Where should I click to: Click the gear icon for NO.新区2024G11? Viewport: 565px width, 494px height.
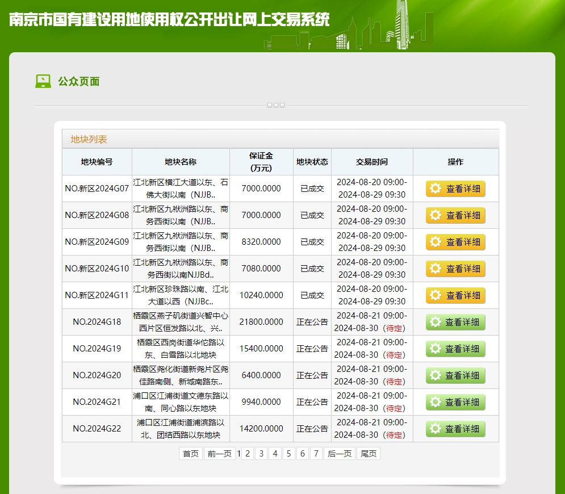[436, 295]
